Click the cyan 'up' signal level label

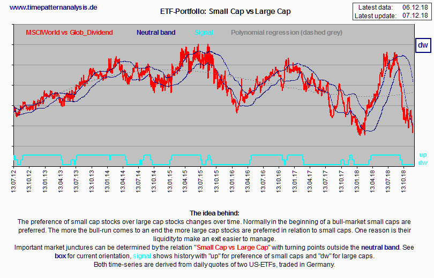tap(423, 155)
